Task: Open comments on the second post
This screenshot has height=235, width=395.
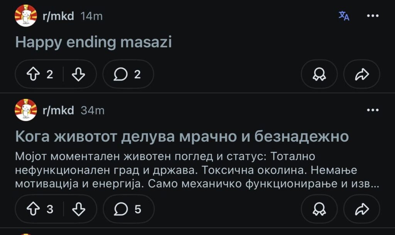Action: 128,209
